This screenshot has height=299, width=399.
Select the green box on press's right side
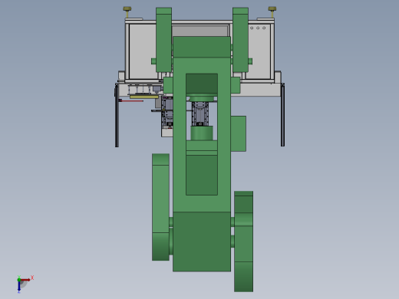[x=239, y=133]
